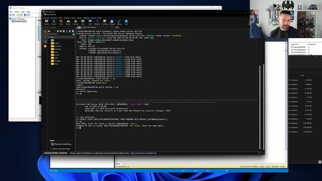Click the red delete icon in SFTP toolbar
This screenshot has width=322, height=181.
67,31
